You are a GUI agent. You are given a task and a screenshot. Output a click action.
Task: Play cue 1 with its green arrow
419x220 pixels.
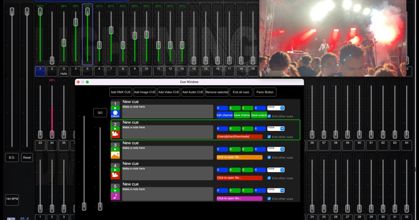click(x=115, y=108)
